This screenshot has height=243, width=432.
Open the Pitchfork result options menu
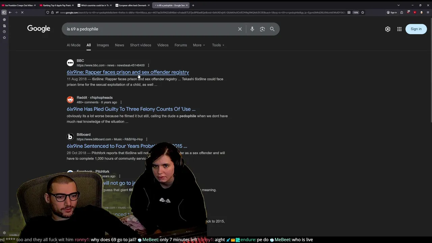coord(119,176)
